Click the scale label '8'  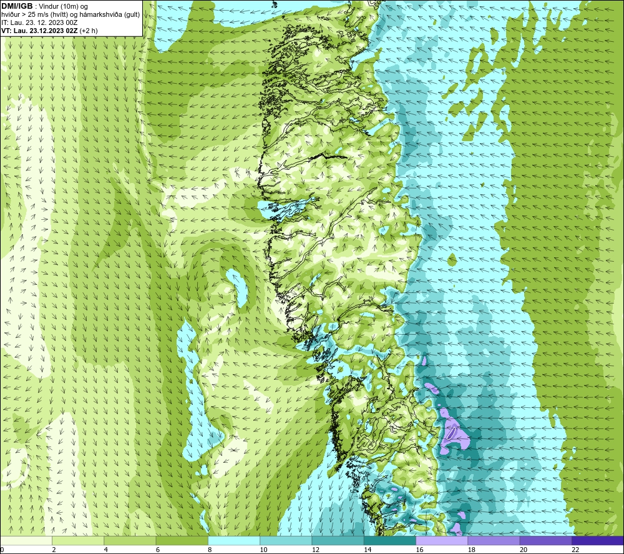click(210, 550)
